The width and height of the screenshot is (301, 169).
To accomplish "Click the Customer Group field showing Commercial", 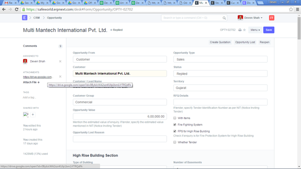I will click(x=120, y=102).
